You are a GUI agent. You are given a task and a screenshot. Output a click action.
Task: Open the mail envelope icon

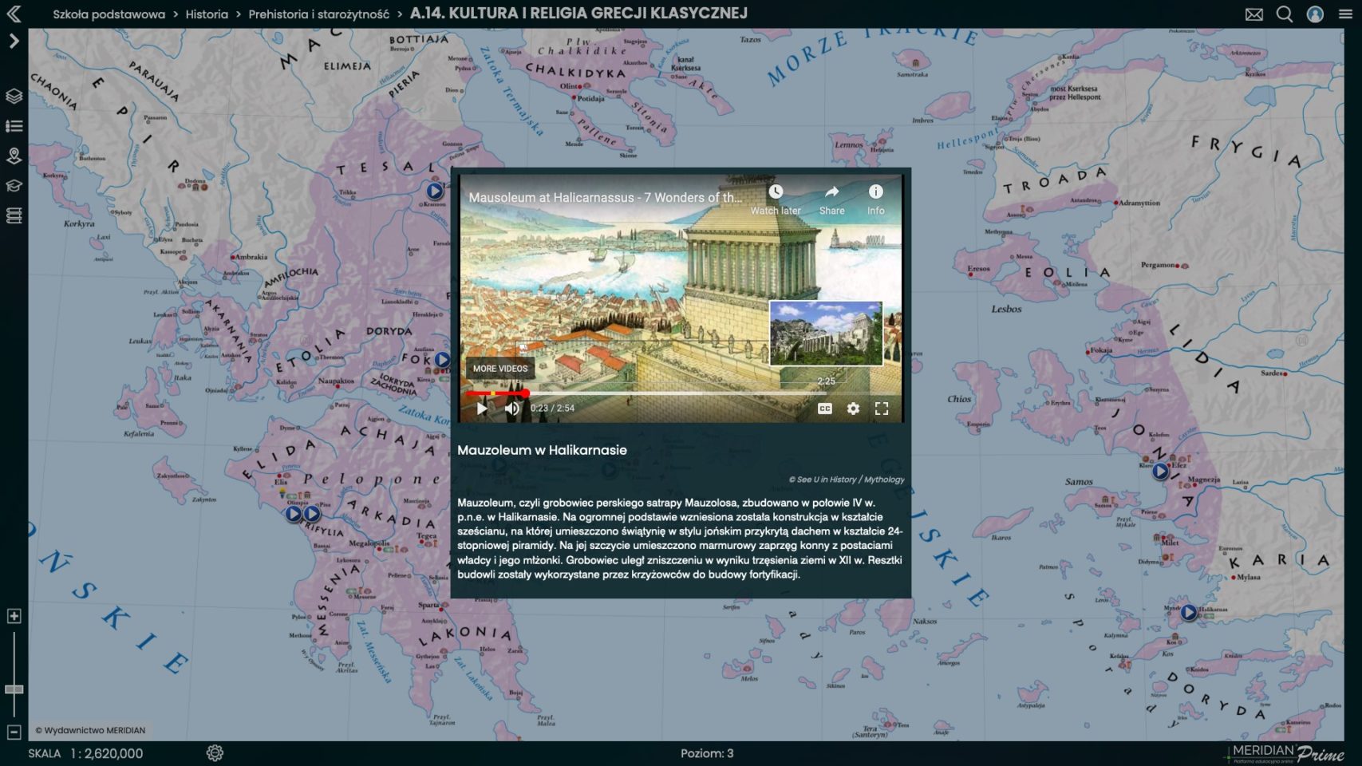click(1254, 14)
